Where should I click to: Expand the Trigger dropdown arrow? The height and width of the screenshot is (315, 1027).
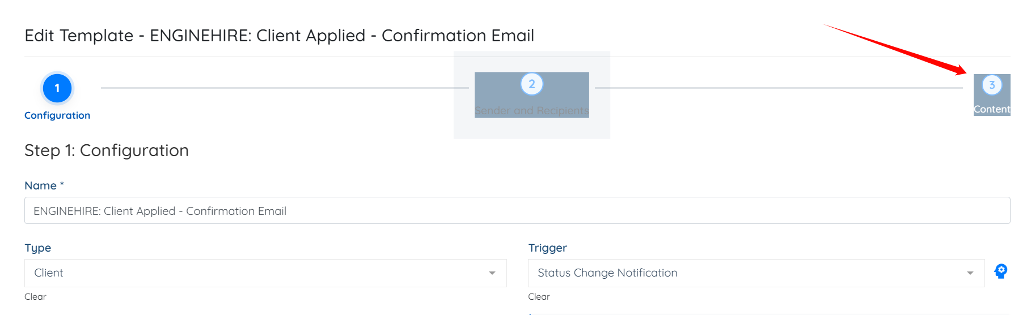point(970,273)
